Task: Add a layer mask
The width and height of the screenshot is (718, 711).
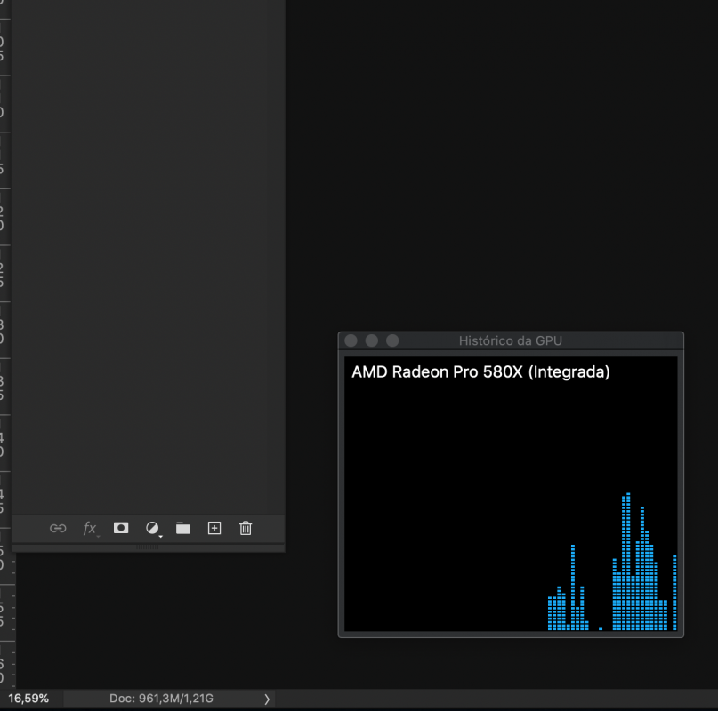Action: [x=121, y=528]
